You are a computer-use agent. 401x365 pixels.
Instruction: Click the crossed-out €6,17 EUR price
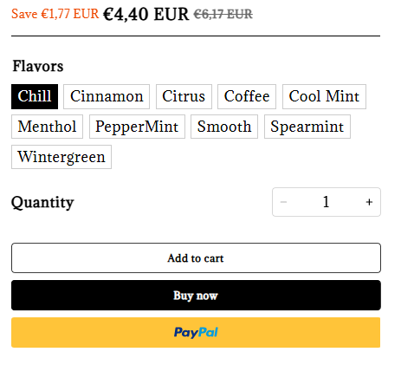(223, 14)
